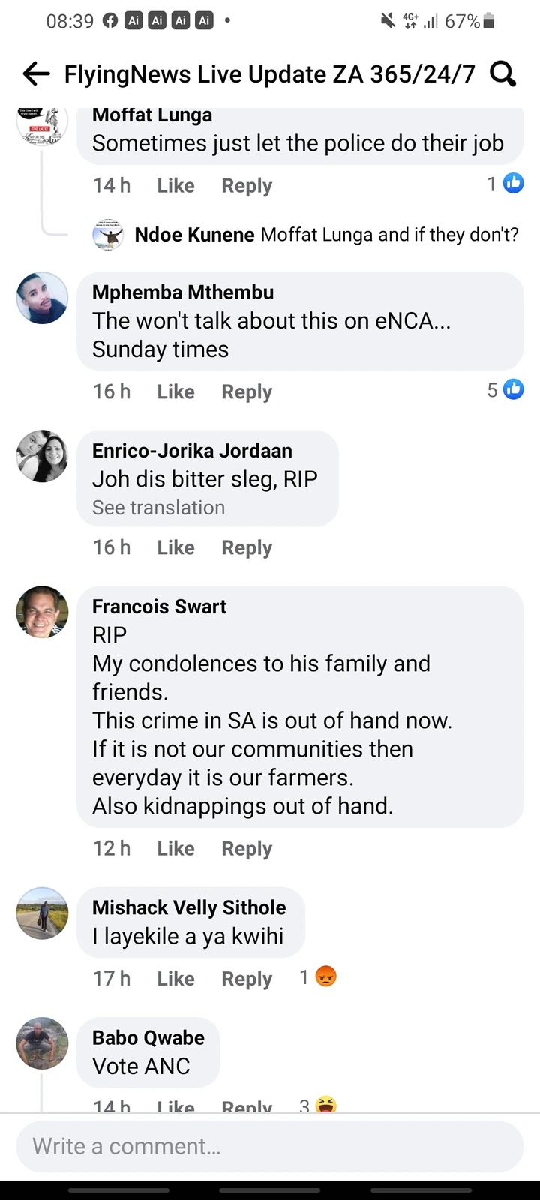Expand Ndoe Kunene's reply thread
Viewport: 540px width, 1200px height.
[x=326, y=235]
